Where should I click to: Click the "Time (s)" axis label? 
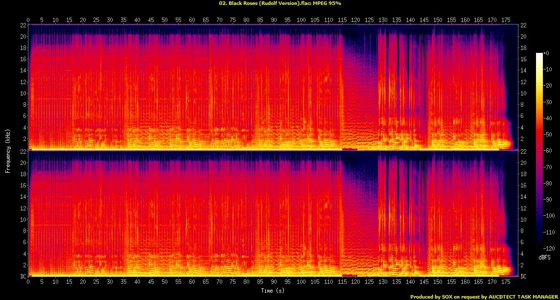[x=273, y=290]
